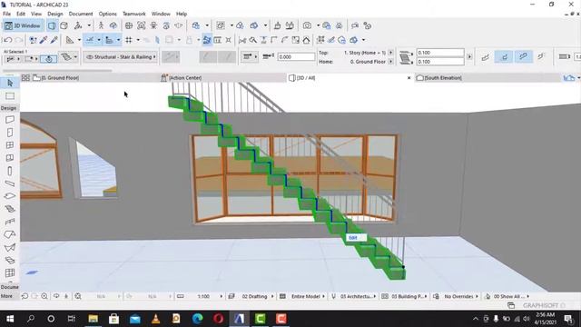581x327 pixels.
Task: Select the Curtain Wall tool in toolbox
Action: tap(10, 272)
